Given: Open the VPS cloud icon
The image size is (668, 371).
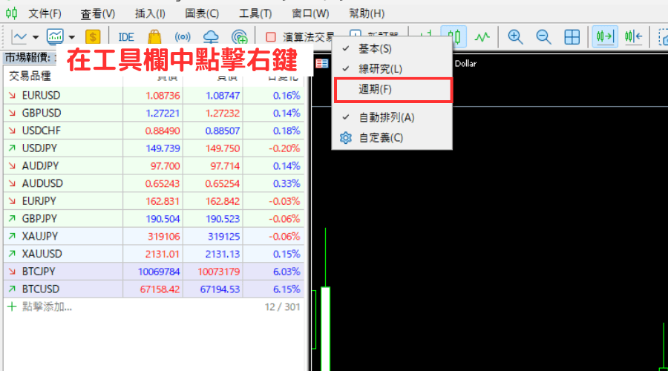Looking at the screenshot, I should point(211,36).
